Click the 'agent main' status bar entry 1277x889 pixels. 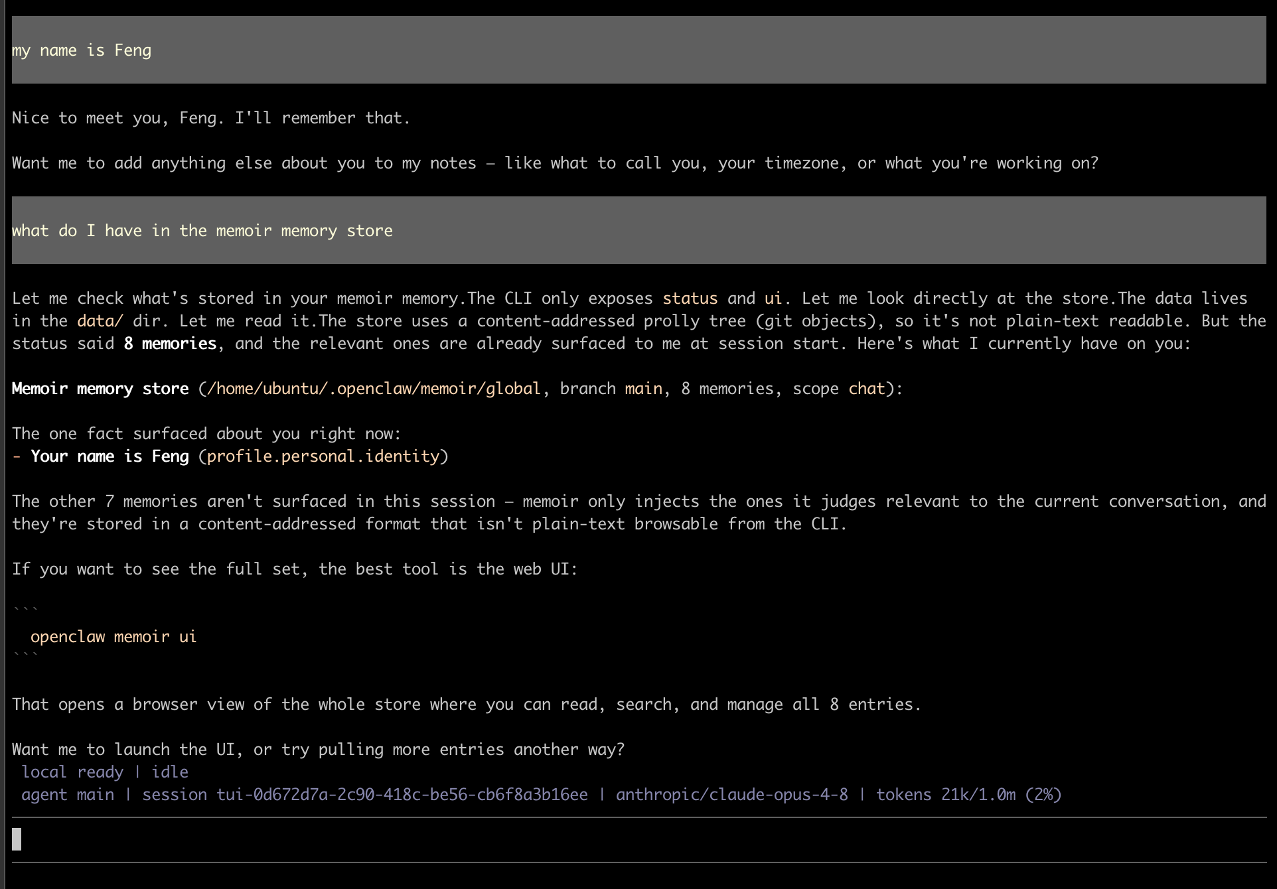(x=68, y=795)
